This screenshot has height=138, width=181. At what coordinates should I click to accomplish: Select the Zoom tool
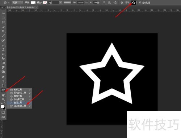[x=3, y=100]
